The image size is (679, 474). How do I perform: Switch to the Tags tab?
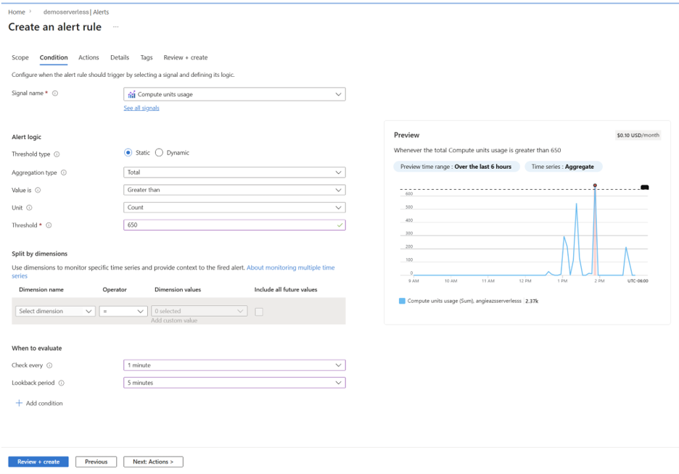(x=147, y=57)
